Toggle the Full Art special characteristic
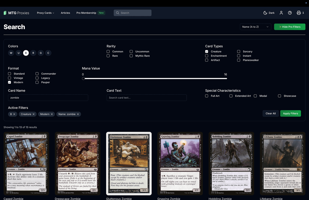The height and width of the screenshot is (200, 309). (207, 96)
